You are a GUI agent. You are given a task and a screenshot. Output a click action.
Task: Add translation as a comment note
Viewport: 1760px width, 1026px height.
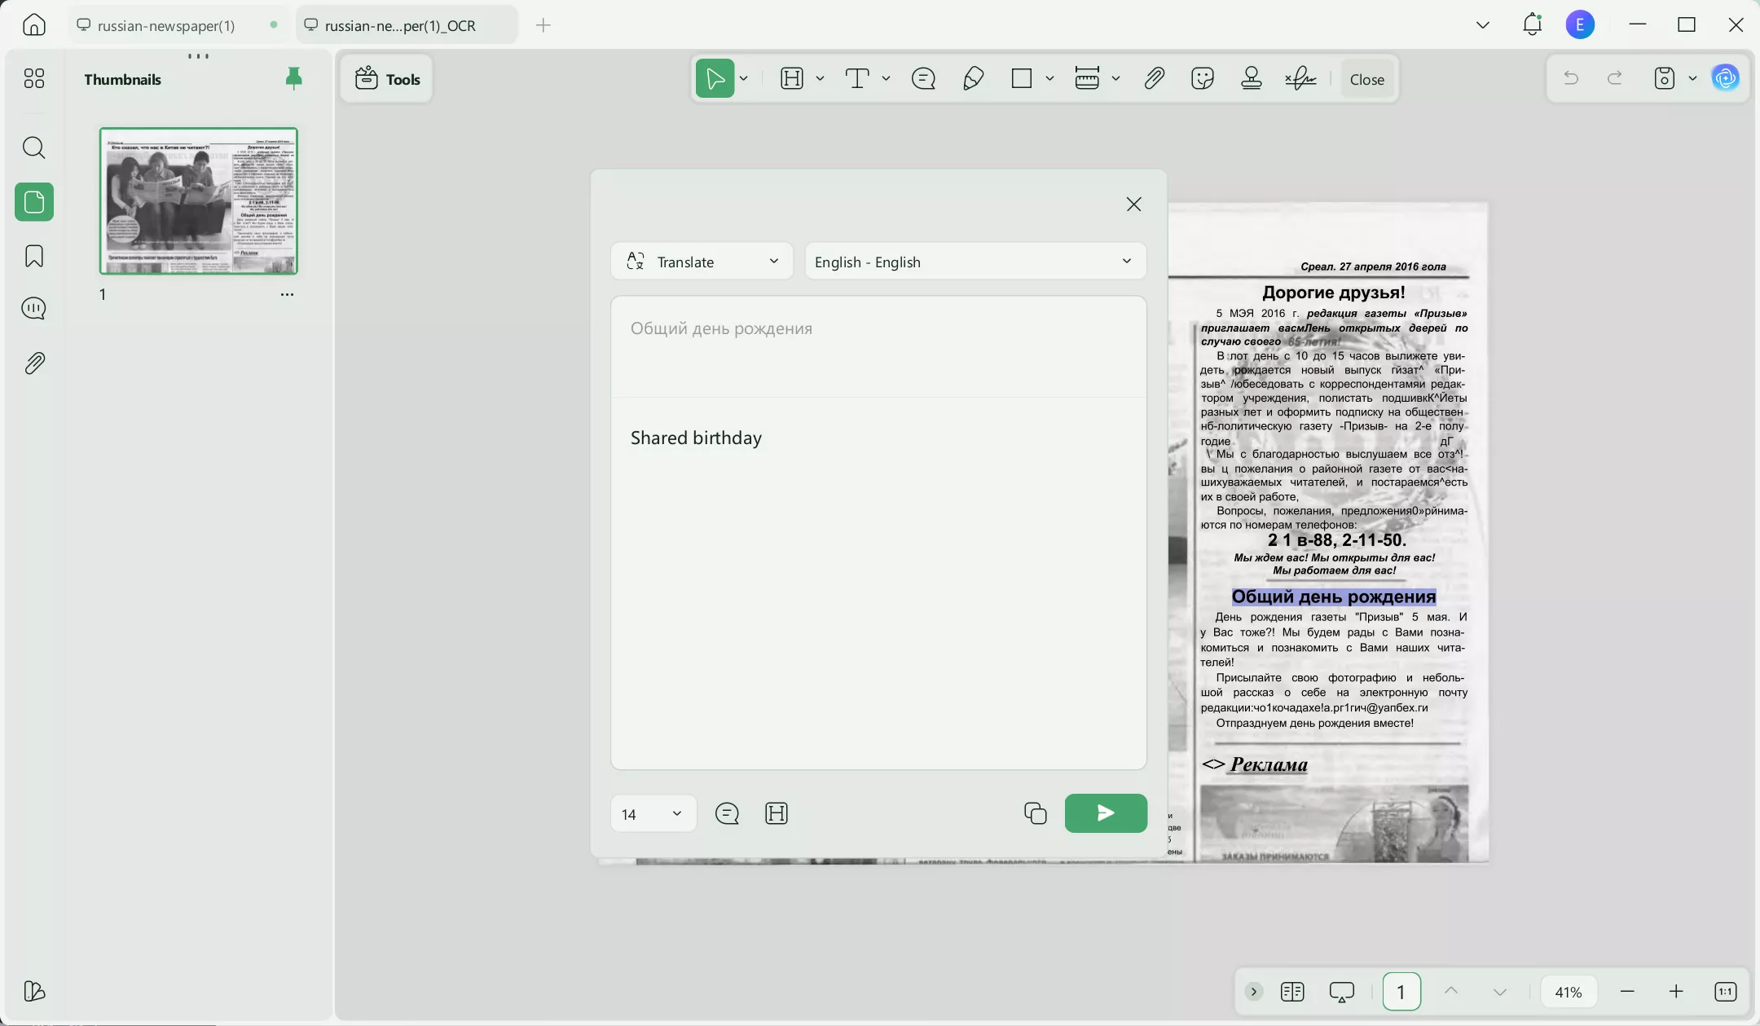click(x=727, y=813)
